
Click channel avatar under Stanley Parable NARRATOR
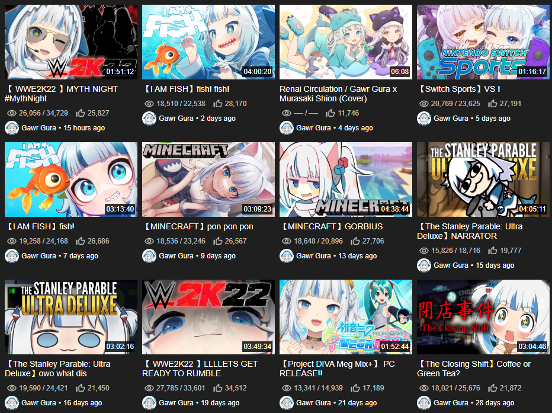click(424, 265)
